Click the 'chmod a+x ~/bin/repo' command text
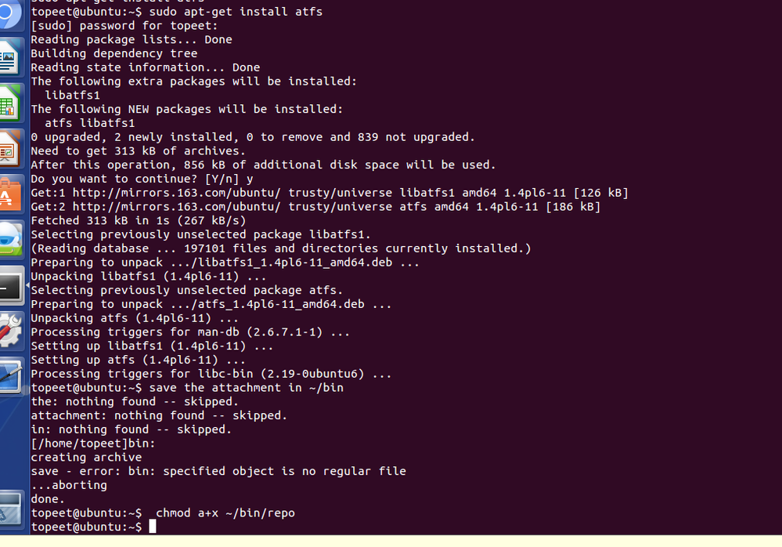This screenshot has width=782, height=547. point(225,513)
